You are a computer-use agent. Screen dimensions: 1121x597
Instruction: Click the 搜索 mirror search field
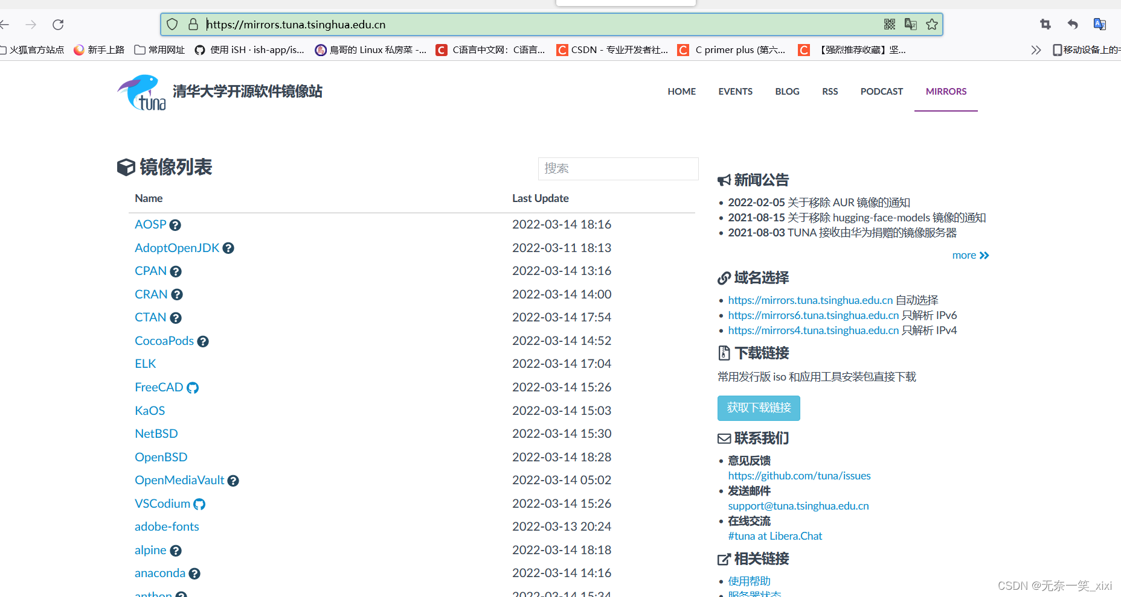pos(618,169)
